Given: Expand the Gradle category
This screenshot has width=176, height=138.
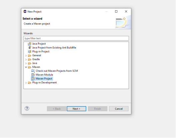Looking at the screenshot, I should point(26,59).
